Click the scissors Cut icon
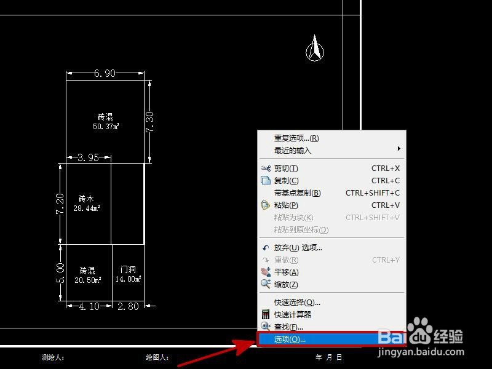The width and height of the screenshot is (492, 369). [x=266, y=169]
